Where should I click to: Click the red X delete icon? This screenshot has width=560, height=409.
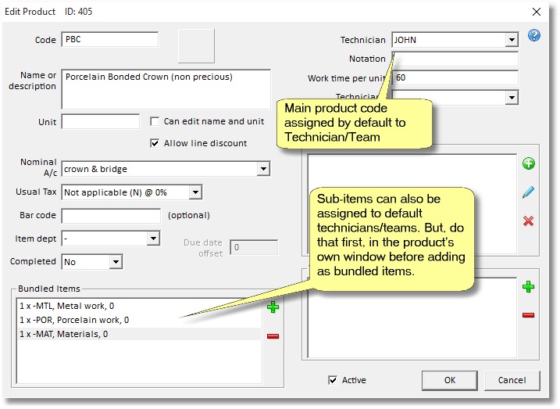528,221
